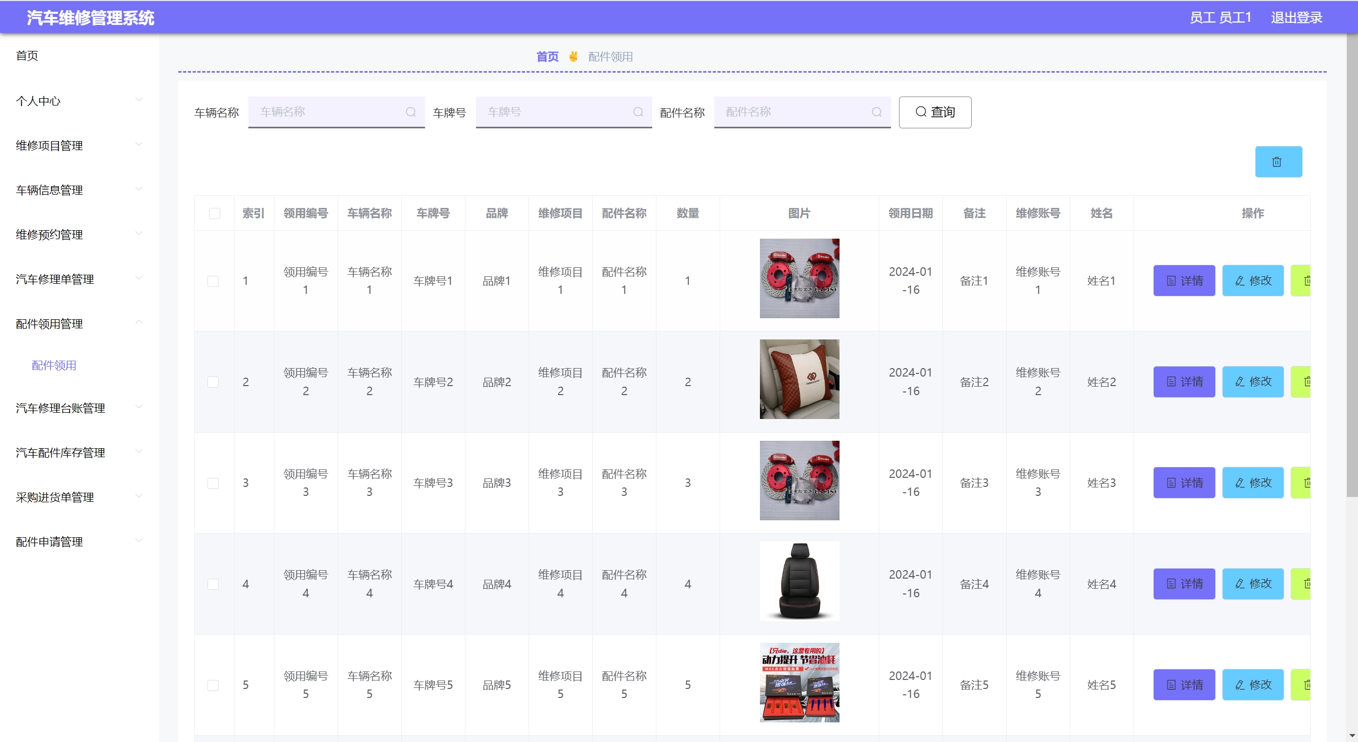Click the green delete icon in row 1

(1303, 281)
